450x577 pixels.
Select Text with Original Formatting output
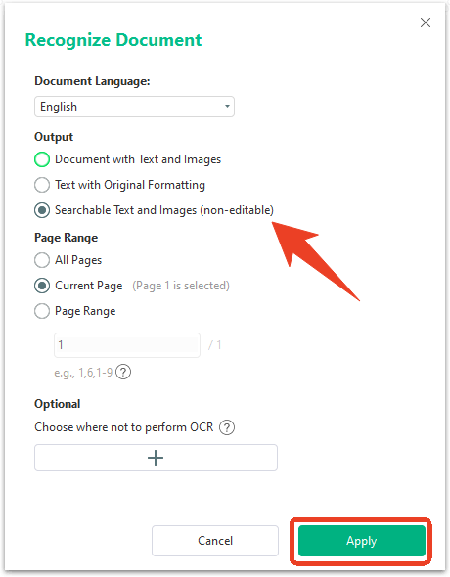tap(42, 185)
